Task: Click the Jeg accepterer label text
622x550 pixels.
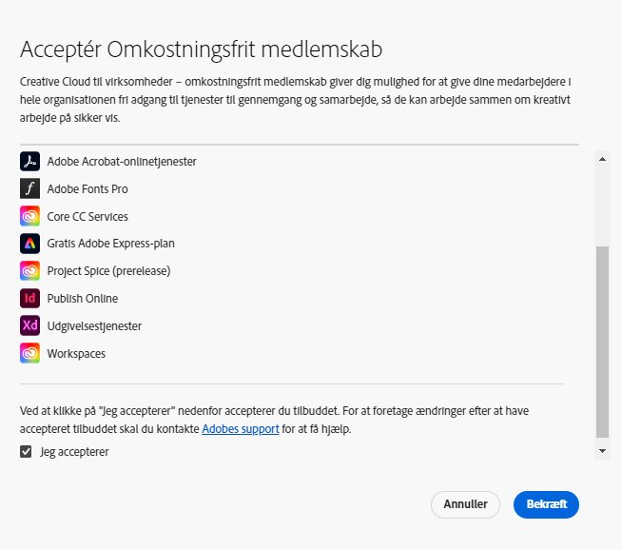Action: [x=74, y=452]
